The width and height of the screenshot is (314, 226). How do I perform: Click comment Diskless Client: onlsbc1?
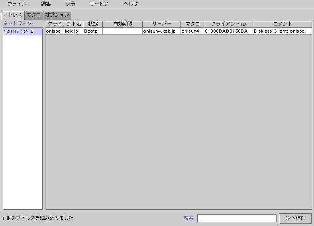point(283,31)
